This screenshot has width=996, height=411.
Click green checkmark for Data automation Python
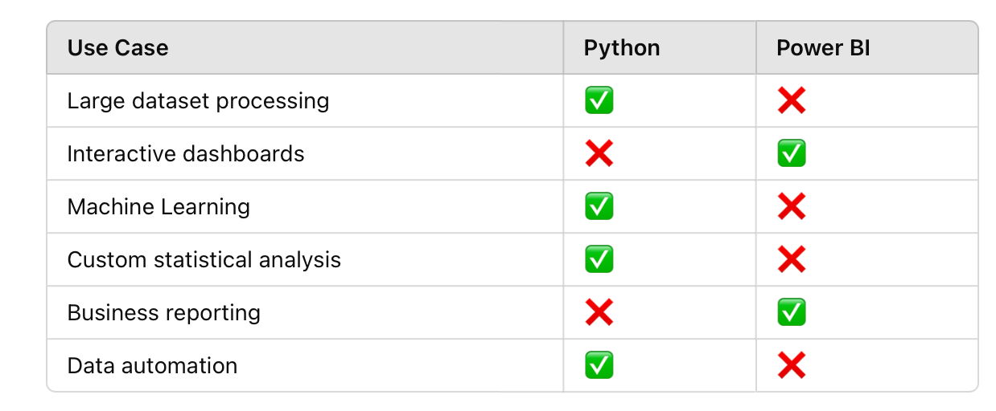pyautogui.click(x=599, y=366)
